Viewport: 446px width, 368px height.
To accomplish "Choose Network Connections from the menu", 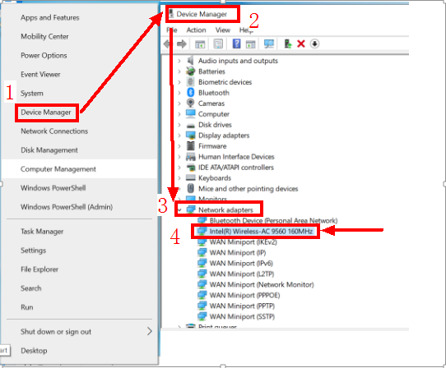I will click(54, 131).
